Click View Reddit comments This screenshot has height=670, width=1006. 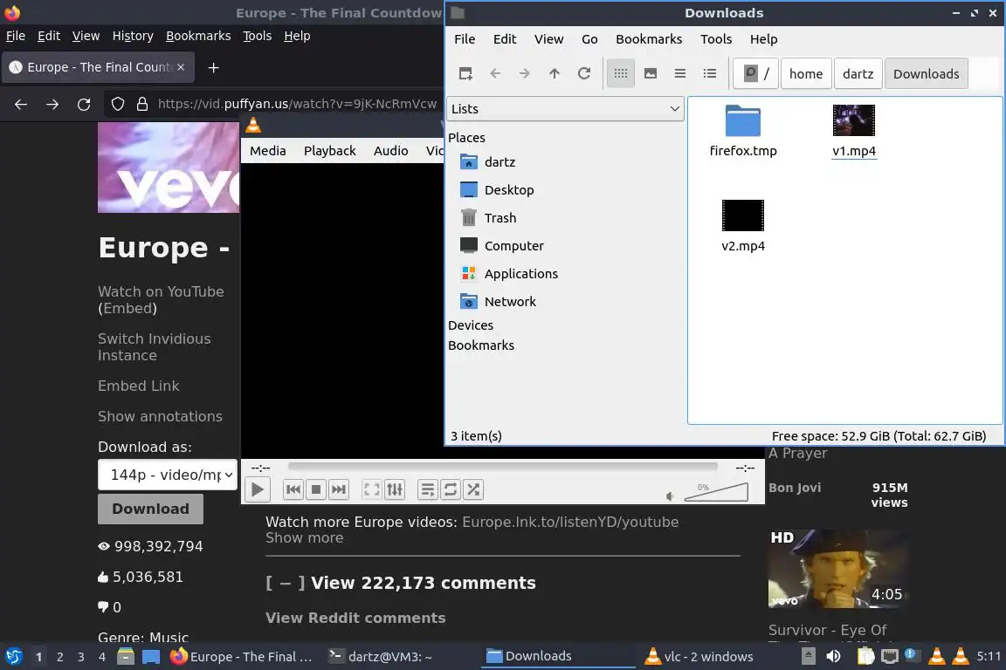pyautogui.click(x=355, y=618)
